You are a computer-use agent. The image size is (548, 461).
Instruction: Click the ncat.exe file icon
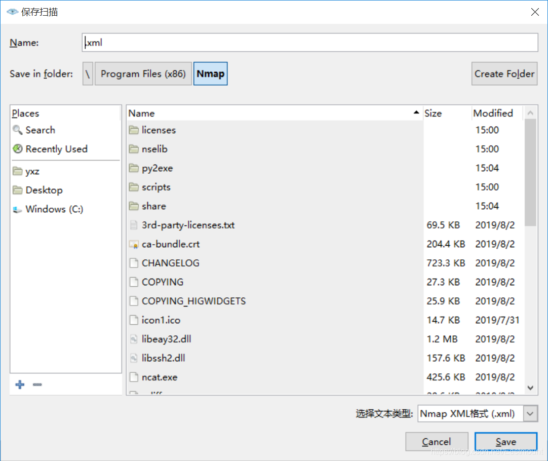pos(134,377)
